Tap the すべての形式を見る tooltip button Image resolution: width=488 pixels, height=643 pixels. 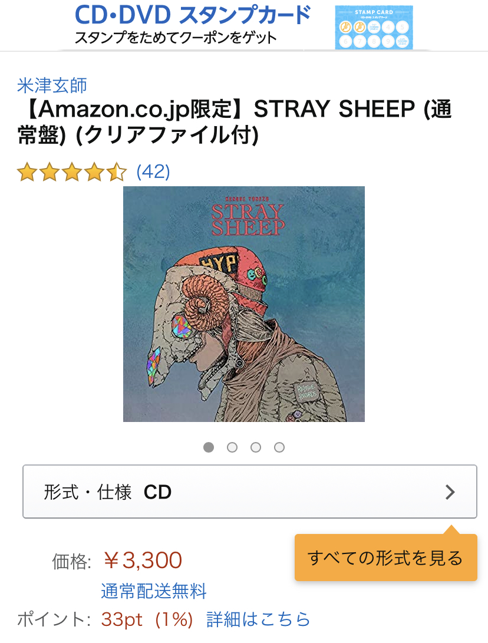click(386, 558)
